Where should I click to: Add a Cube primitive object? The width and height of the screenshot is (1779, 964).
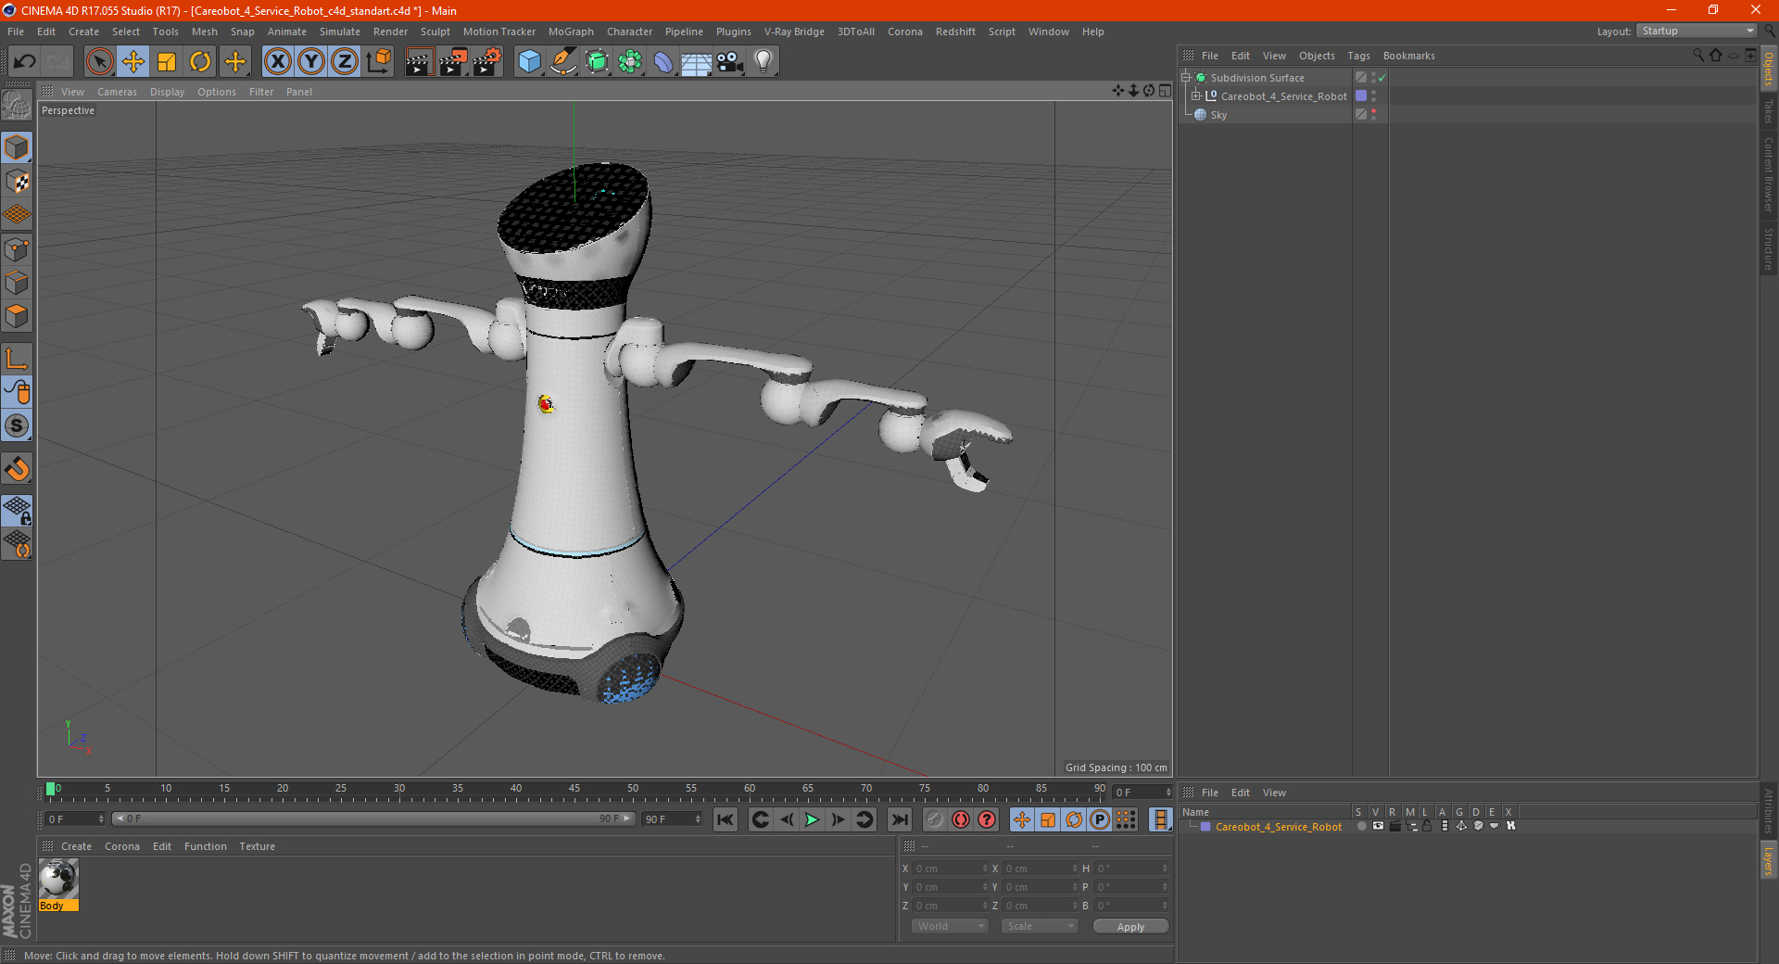click(529, 62)
